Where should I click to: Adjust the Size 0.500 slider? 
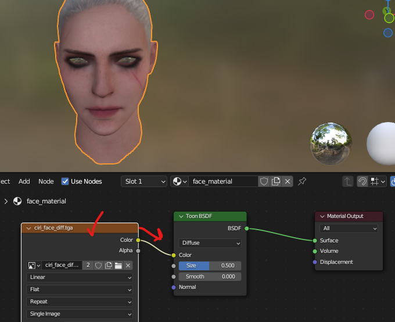click(x=210, y=266)
